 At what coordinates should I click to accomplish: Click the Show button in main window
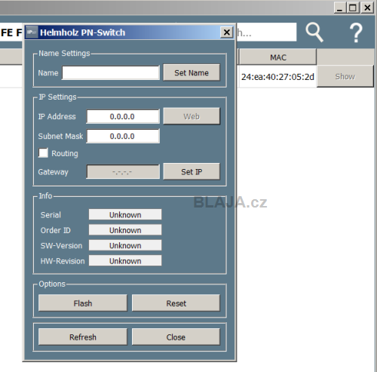345,76
